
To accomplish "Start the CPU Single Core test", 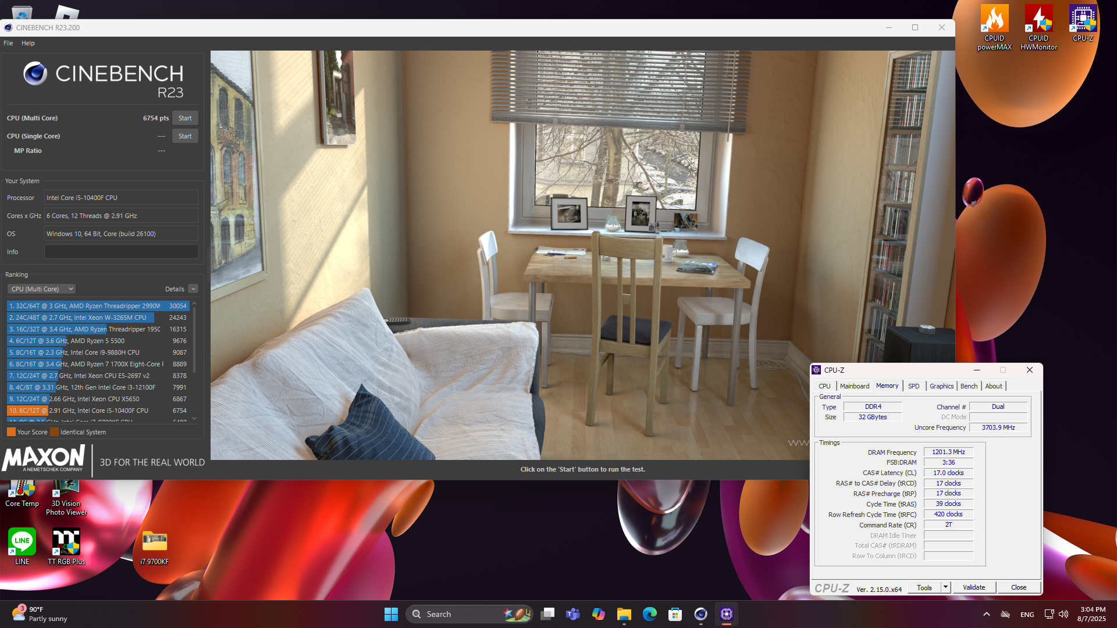I will [x=185, y=136].
